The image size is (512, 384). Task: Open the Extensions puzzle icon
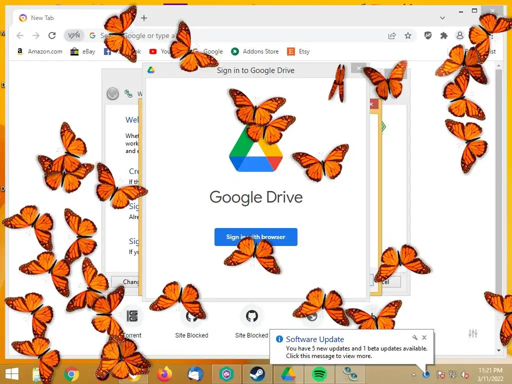444,35
